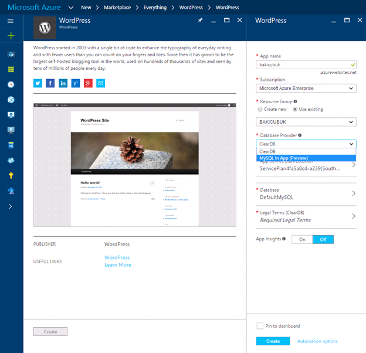Open the clock Recent icon in sidebar

pyautogui.click(x=11, y=84)
